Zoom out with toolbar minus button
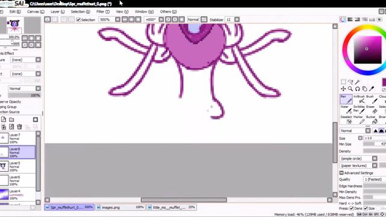The width and height of the screenshot is (386, 217). click(x=125, y=19)
